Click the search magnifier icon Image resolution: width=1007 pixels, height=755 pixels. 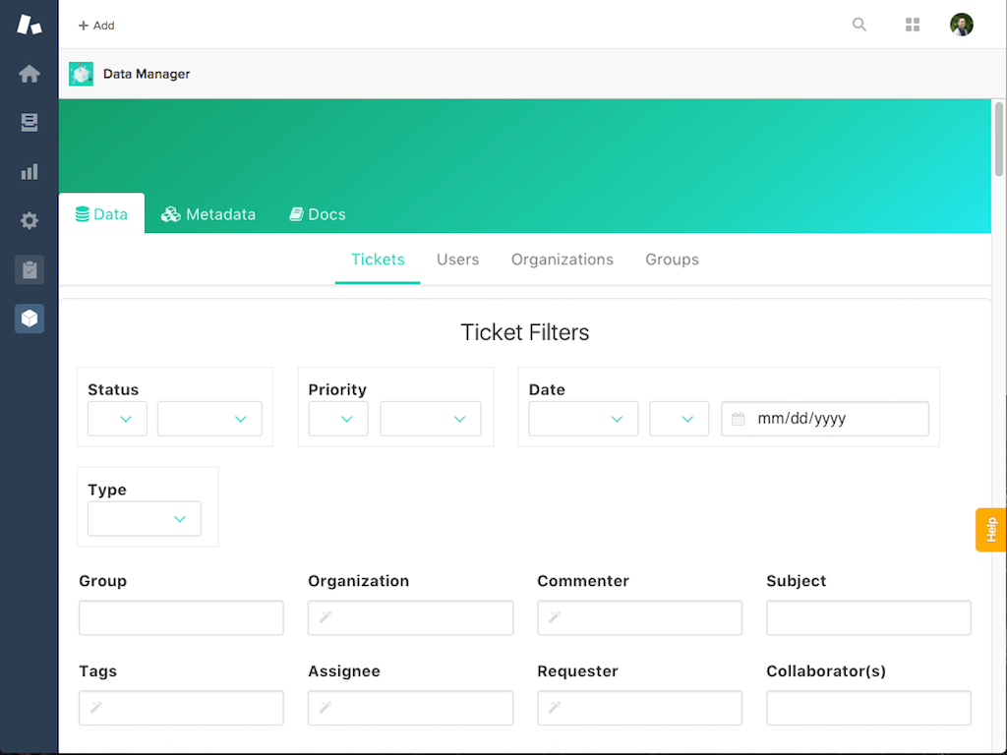click(859, 25)
